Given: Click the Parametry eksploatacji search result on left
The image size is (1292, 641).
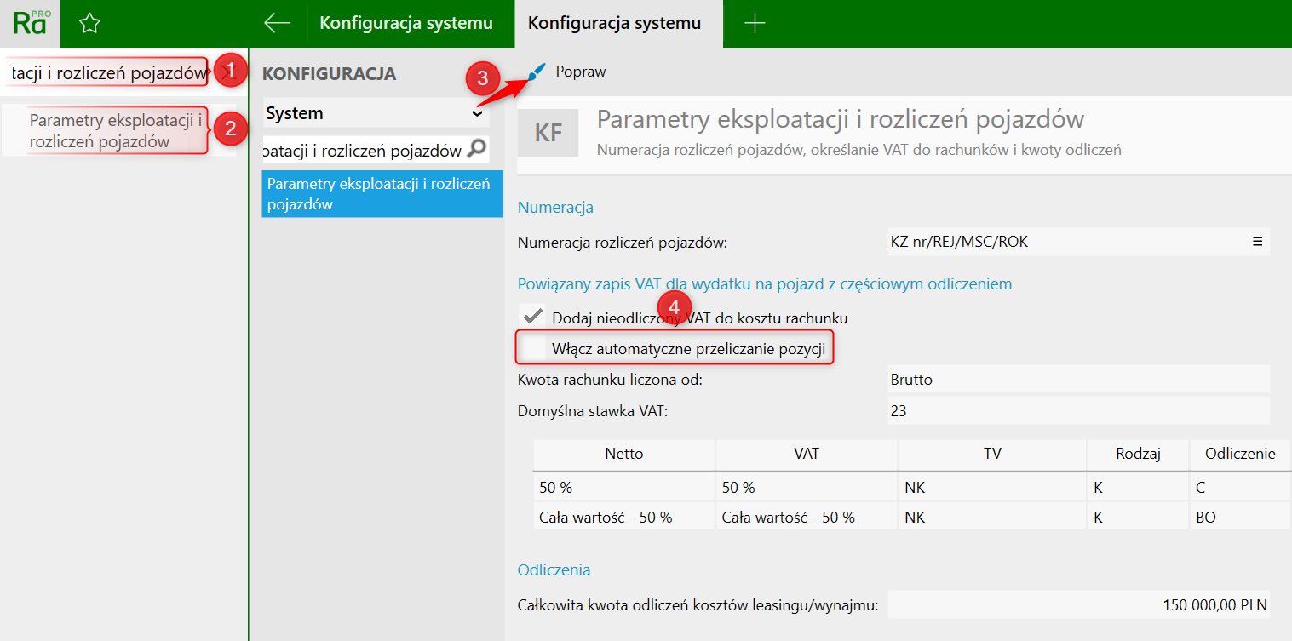Looking at the screenshot, I should pos(115,130).
